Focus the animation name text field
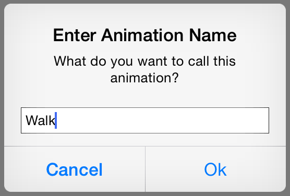The height and width of the screenshot is (196, 290). click(x=145, y=120)
